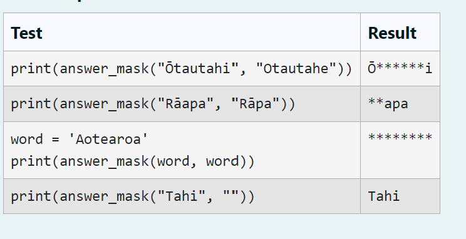Click the result "********"
466x239 pixels.
click(400, 138)
